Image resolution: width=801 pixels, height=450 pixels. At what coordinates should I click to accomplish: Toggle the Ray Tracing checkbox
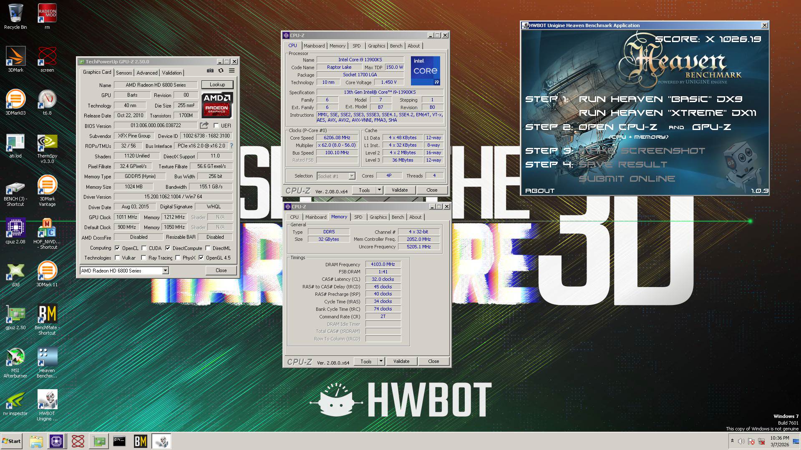[x=144, y=258]
